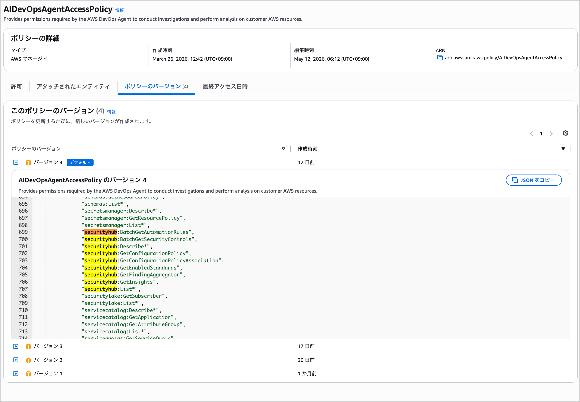Click JSON line secretsmanager:Describe*
The width and height of the screenshot is (580, 402).
[121, 211]
